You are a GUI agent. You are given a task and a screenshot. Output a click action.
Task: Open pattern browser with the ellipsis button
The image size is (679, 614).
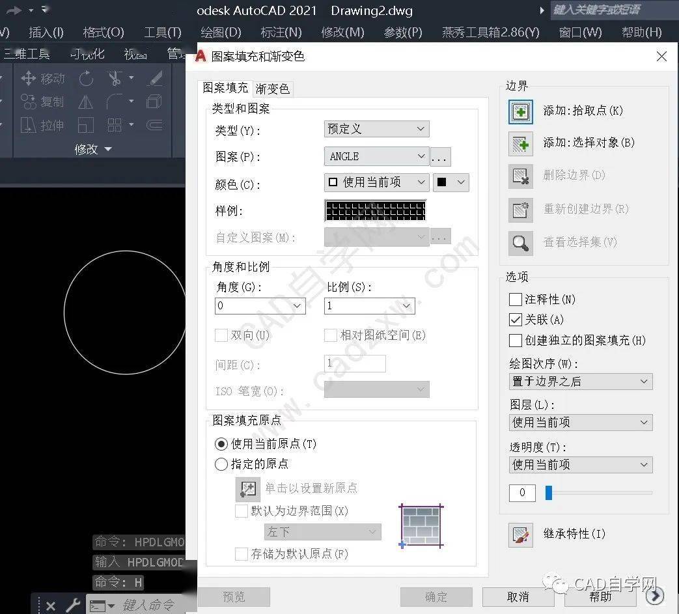pyautogui.click(x=441, y=157)
